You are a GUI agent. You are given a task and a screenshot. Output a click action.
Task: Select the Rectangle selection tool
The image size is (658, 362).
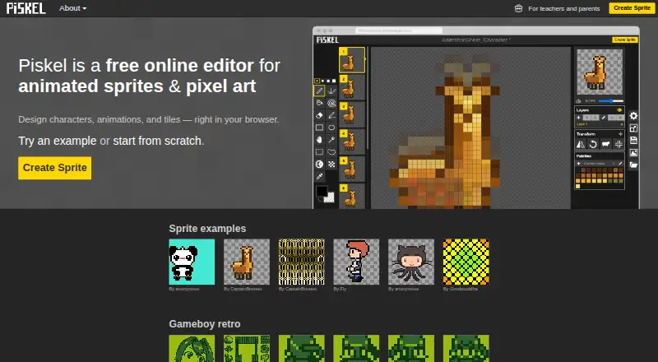[319, 151]
